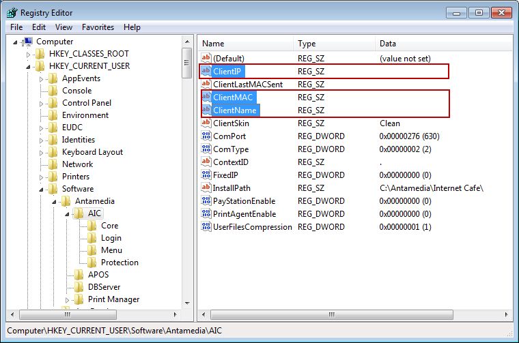Click the Computer icon in the tree
Screen dimensions: 519x343
click(x=27, y=42)
